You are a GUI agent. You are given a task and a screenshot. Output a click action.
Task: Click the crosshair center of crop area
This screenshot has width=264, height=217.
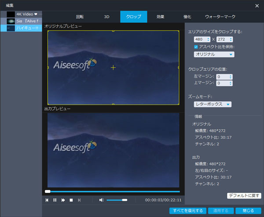[x=114, y=68]
